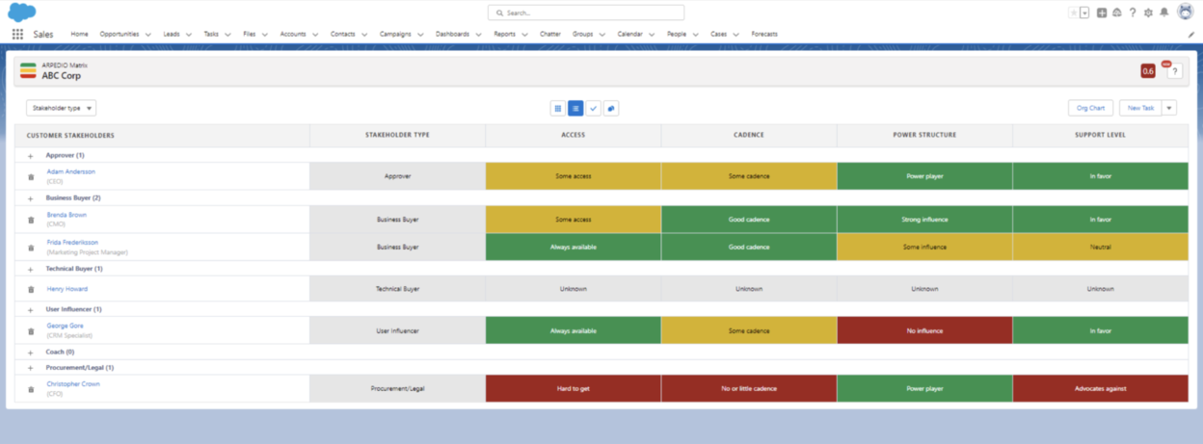The height and width of the screenshot is (444, 1203).
Task: Open the help question mark in header
Action: tap(1133, 13)
